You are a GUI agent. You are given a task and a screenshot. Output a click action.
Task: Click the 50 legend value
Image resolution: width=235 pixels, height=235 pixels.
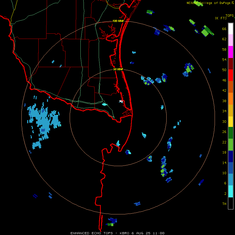[224, 70]
